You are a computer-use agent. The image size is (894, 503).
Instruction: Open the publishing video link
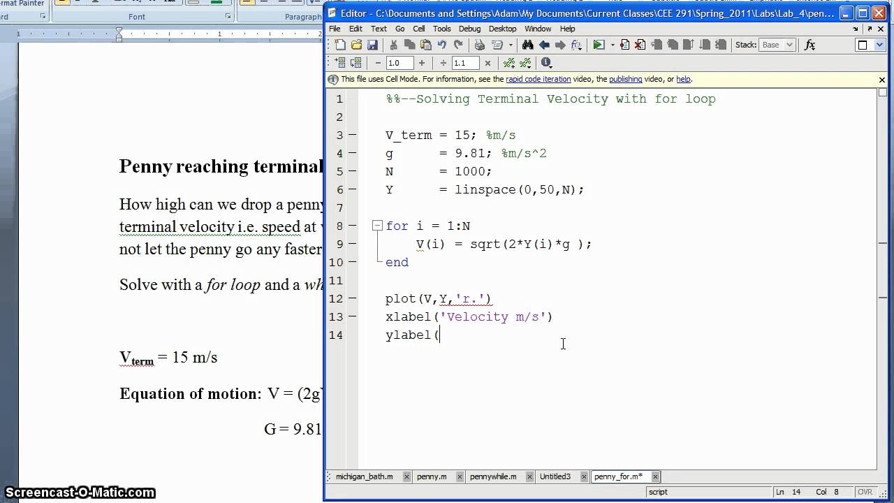point(626,80)
